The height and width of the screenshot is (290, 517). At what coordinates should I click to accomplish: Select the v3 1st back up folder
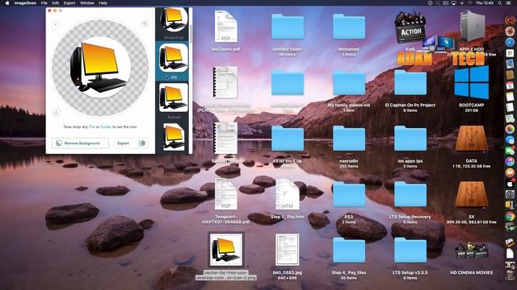(288, 139)
